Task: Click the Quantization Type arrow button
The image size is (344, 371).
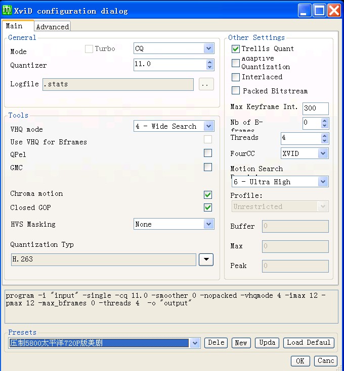Action: [x=206, y=259]
